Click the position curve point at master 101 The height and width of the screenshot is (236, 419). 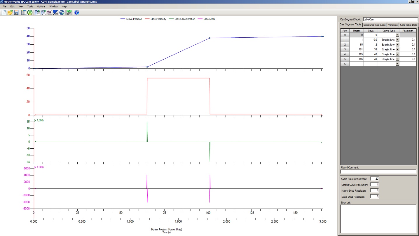point(210,38)
